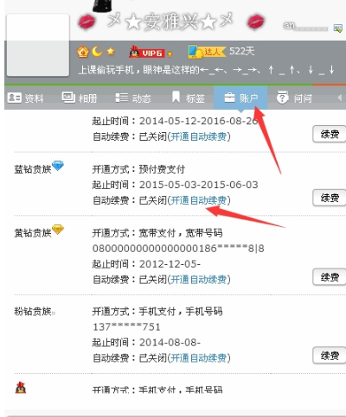The image size is (346, 417).
Task: Open the 问问 questions tab
Action: pyautogui.click(x=294, y=98)
